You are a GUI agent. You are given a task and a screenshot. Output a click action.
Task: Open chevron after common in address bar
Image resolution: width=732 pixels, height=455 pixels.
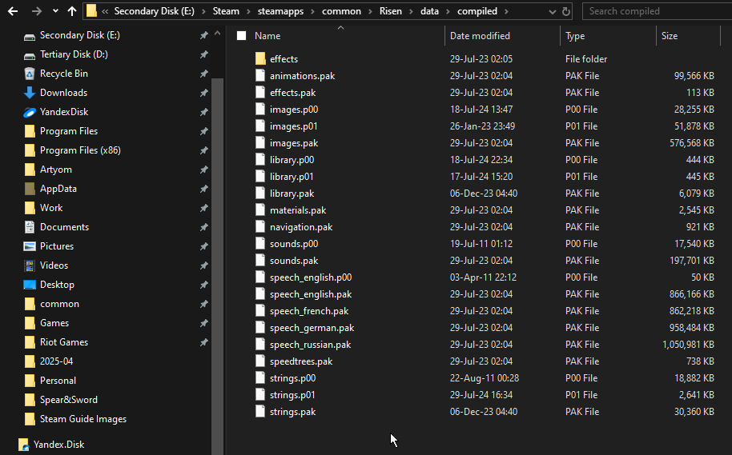(x=370, y=11)
